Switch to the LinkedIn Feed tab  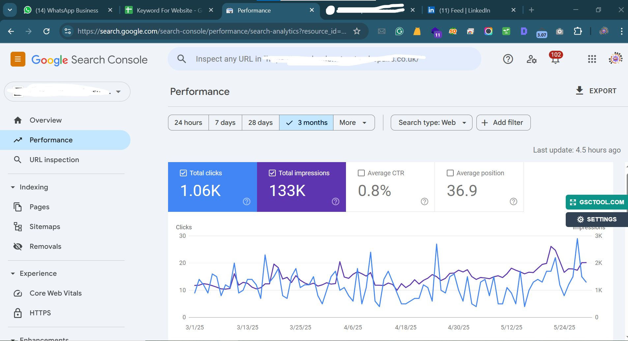click(464, 10)
